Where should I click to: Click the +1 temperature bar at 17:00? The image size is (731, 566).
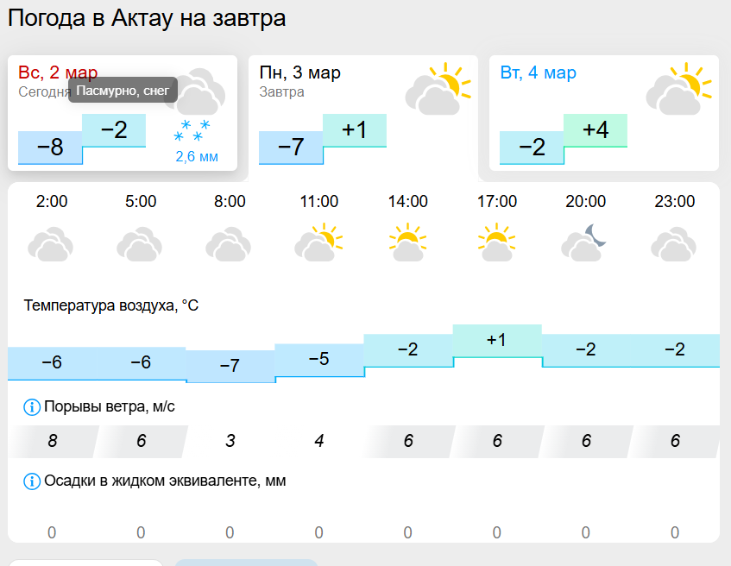click(497, 340)
